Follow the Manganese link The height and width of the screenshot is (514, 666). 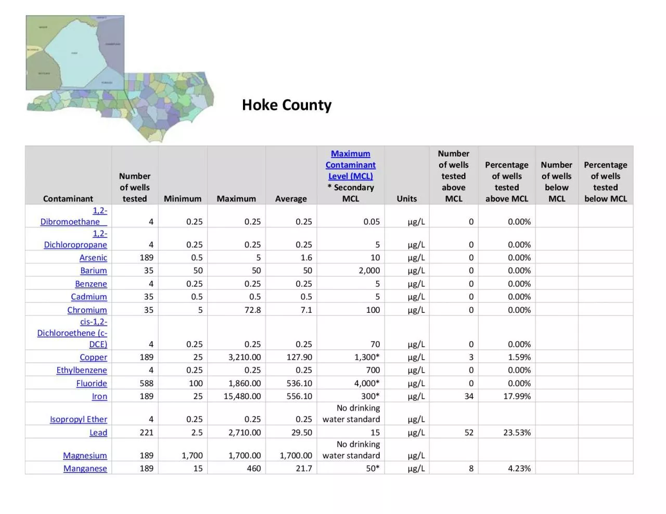(85, 469)
